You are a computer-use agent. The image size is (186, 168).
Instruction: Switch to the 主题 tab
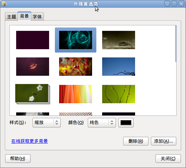12,16
